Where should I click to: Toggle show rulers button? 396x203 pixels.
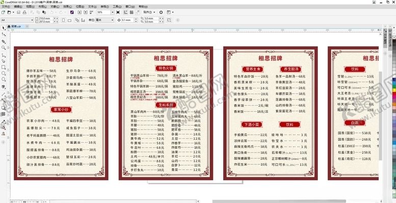coord(125,12)
